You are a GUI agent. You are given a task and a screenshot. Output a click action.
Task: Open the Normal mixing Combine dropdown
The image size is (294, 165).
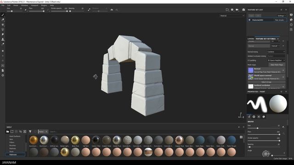276,52
